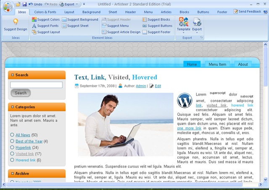Select the Hovered link radio bullet

tap(12, 160)
